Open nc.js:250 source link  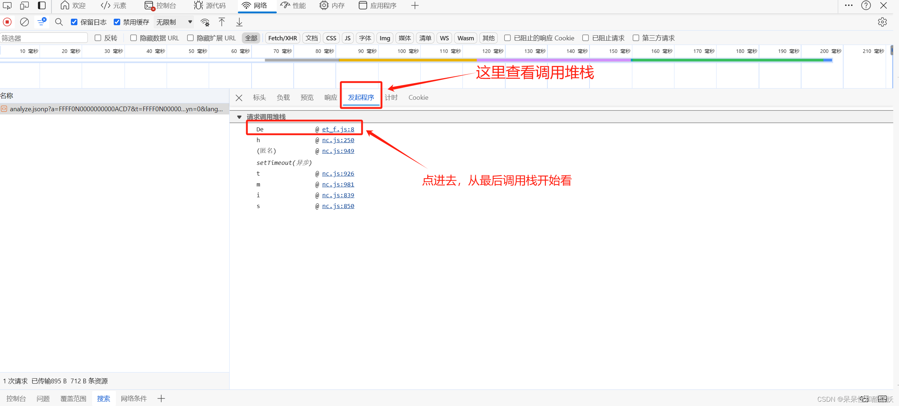[x=338, y=140]
